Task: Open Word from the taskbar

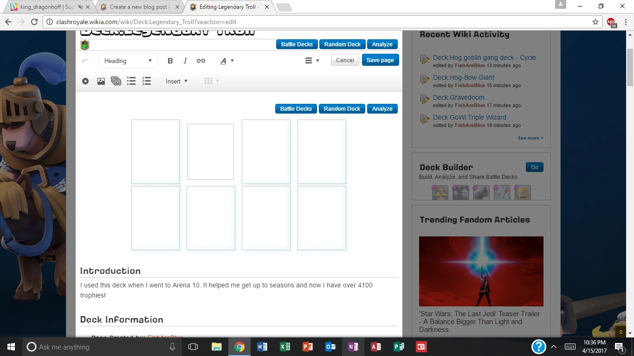Action: click(262, 347)
